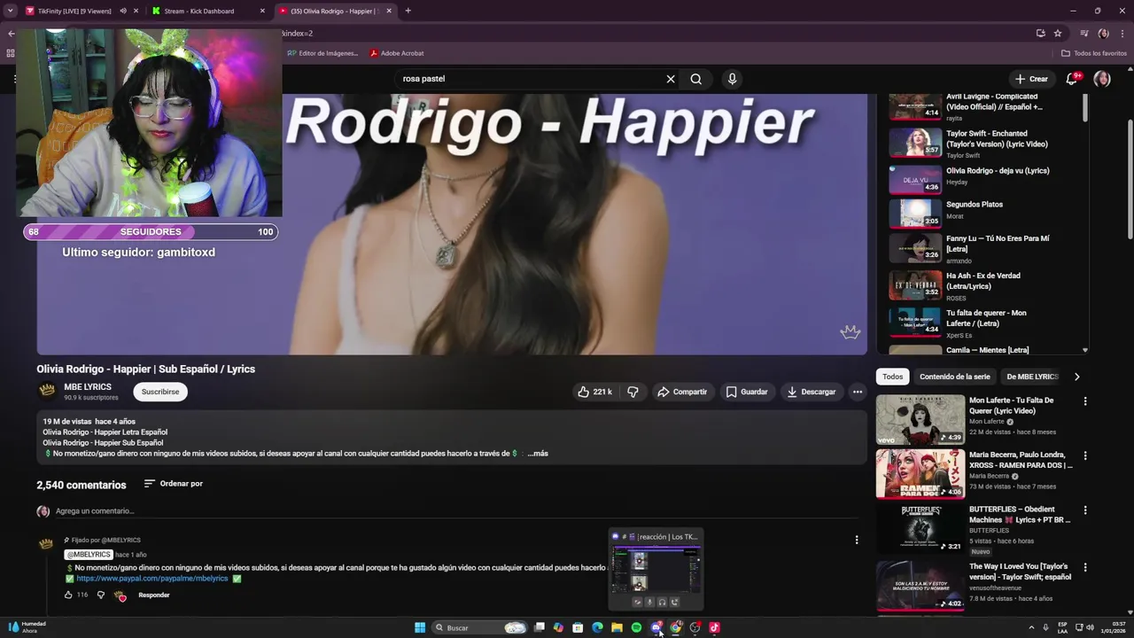Image resolution: width=1134 pixels, height=638 pixels.
Task: Reply to pinned comment with Responder
Action: tap(154, 595)
